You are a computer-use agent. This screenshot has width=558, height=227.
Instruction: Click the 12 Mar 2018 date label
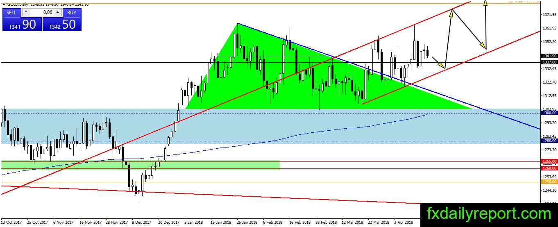pos(352,222)
